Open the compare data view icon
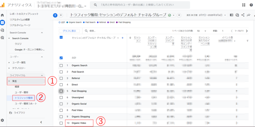This screenshot has width=255, height=127. (x=232, y=15)
